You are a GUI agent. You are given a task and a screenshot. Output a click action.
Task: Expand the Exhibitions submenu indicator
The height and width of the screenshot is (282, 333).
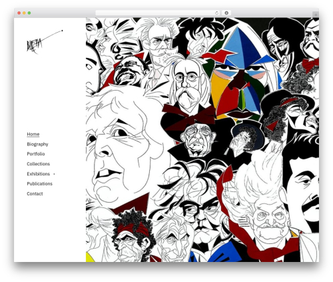click(54, 174)
